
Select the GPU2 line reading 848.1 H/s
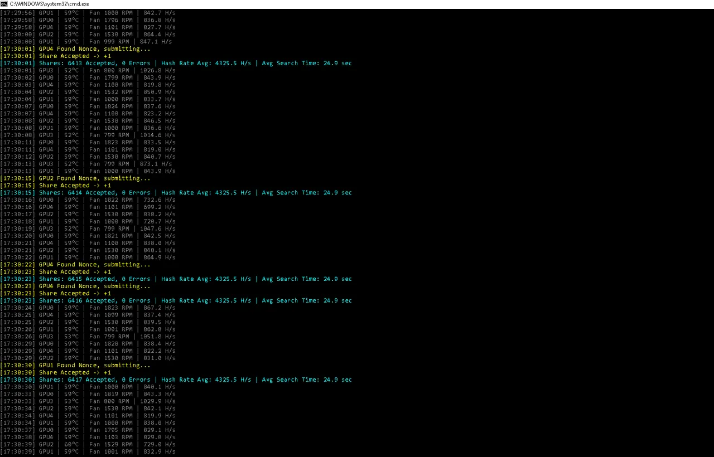coord(88,250)
